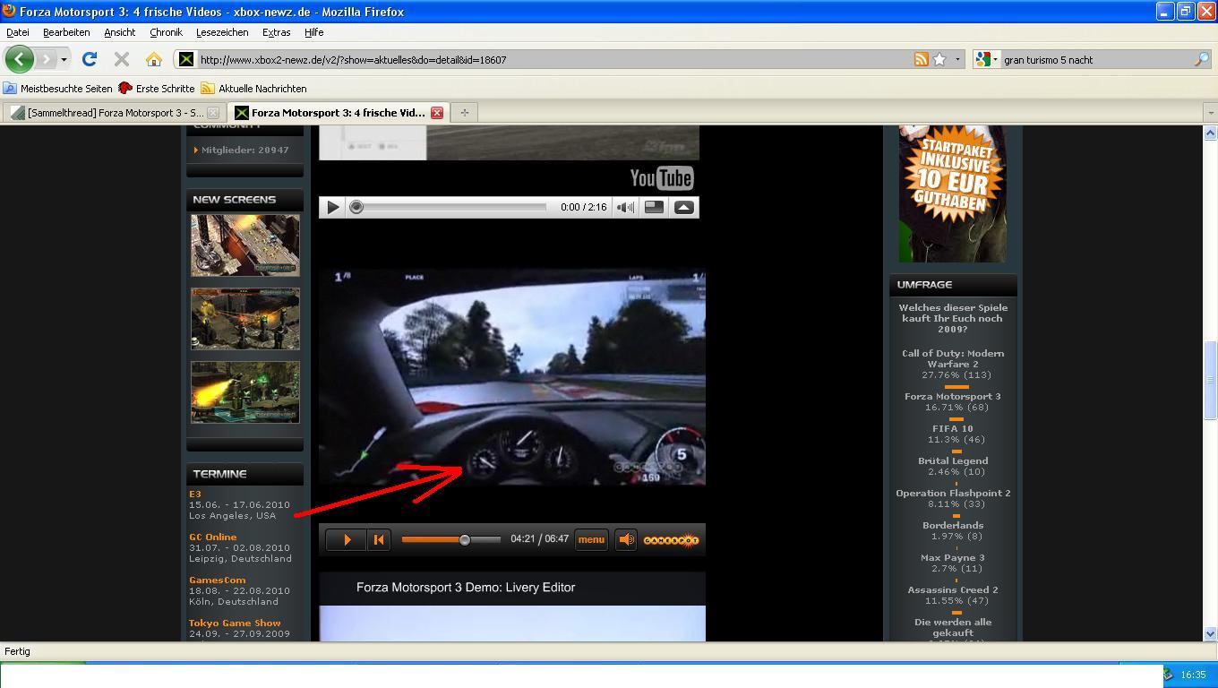Click the forward navigation arrow
1218x688 pixels.
(47, 59)
